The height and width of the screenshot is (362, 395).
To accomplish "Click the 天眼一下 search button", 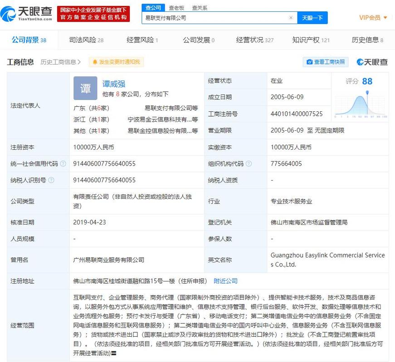I will [x=312, y=18].
